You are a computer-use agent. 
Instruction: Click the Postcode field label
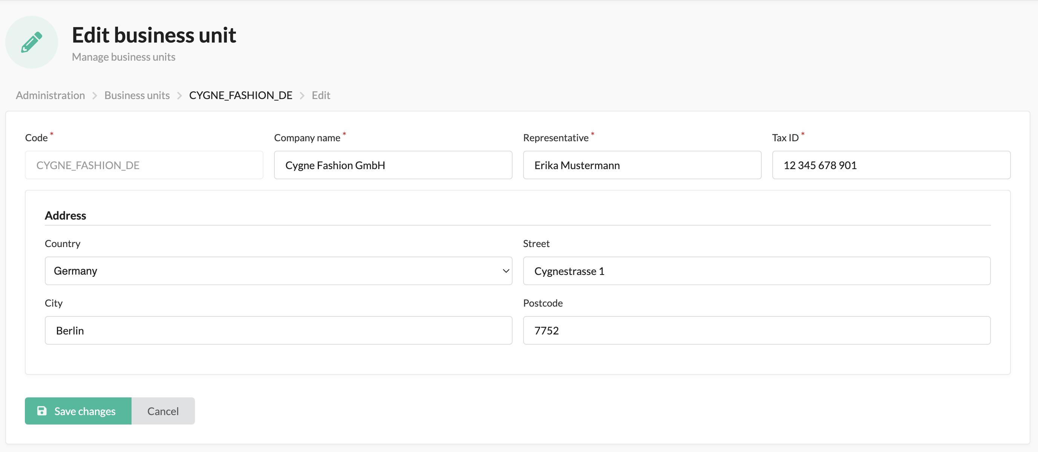coord(543,303)
